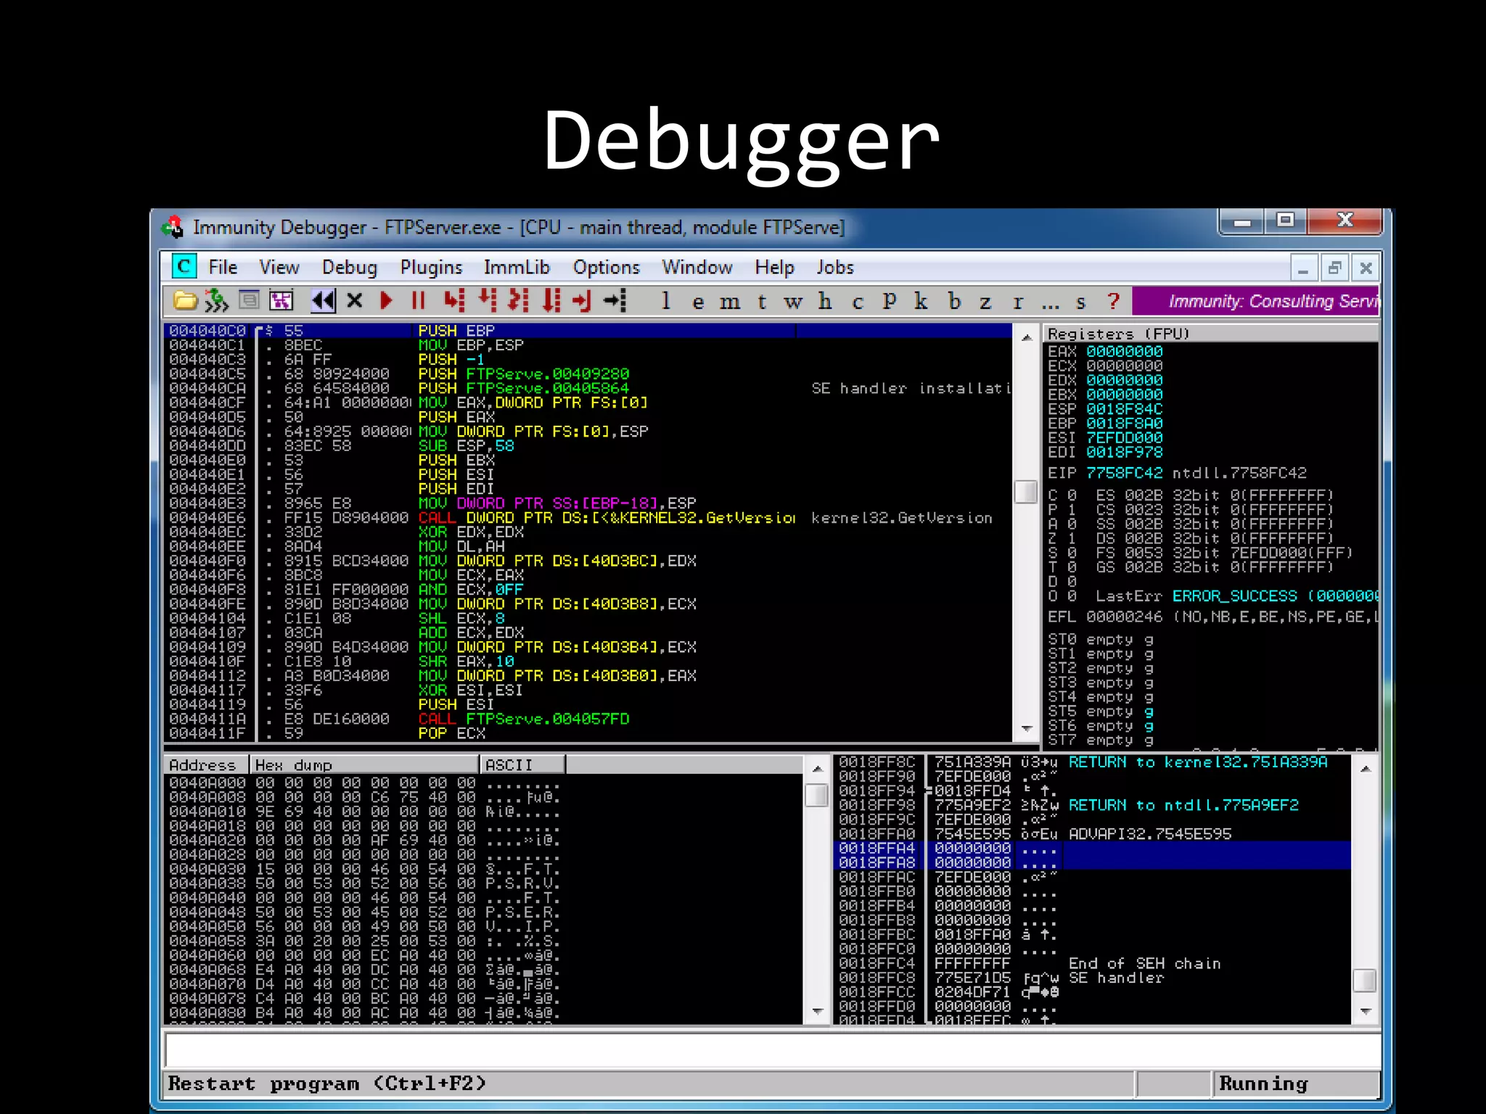Open Breakpoints window with 'b' button
Viewport: 1486px width, 1114px height.
pos(954,301)
